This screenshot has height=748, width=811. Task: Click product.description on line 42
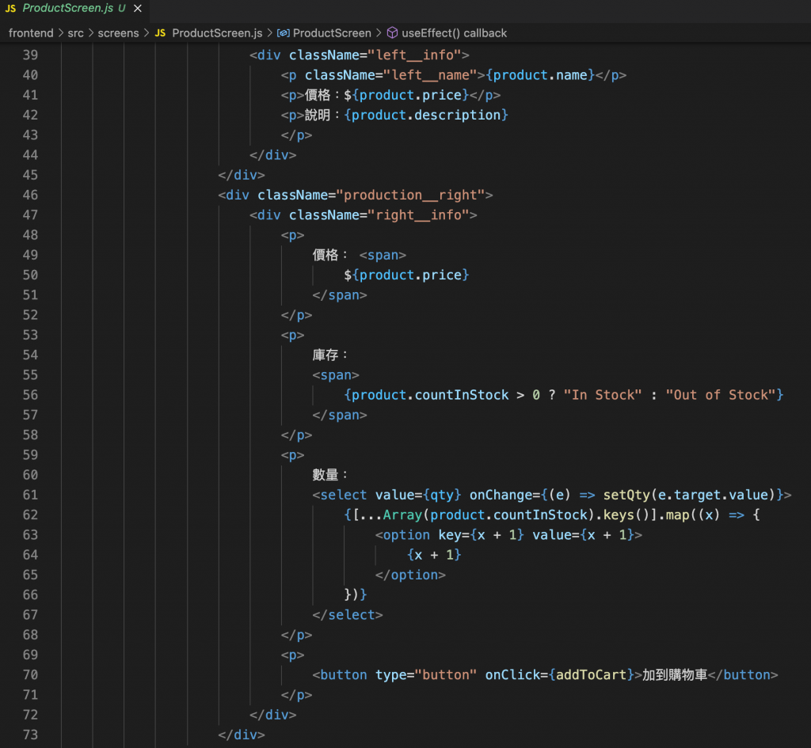426,115
